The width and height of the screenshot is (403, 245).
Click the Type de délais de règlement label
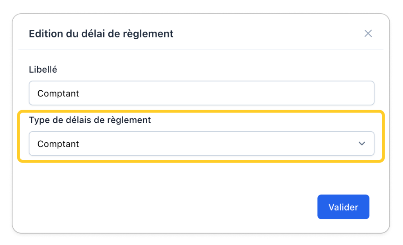[x=90, y=120]
